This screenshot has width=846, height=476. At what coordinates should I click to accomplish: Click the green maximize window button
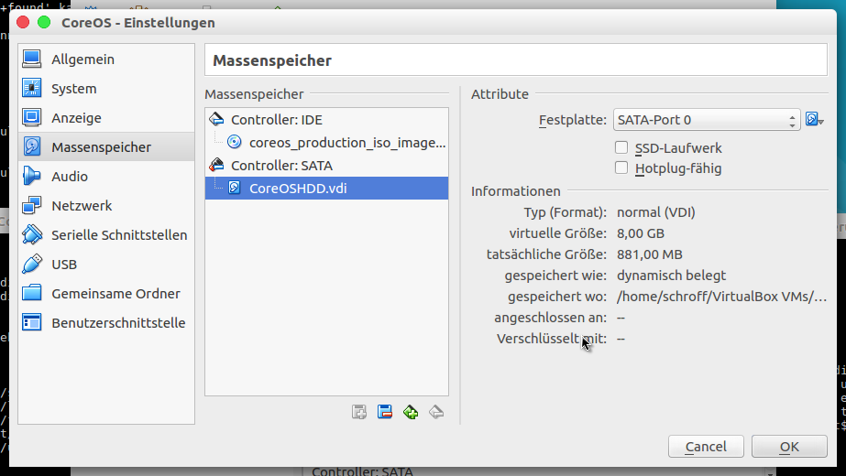tap(44, 22)
